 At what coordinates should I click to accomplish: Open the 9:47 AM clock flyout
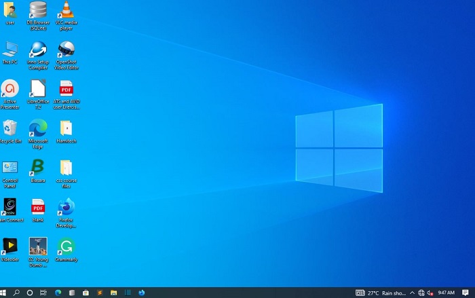click(x=446, y=293)
